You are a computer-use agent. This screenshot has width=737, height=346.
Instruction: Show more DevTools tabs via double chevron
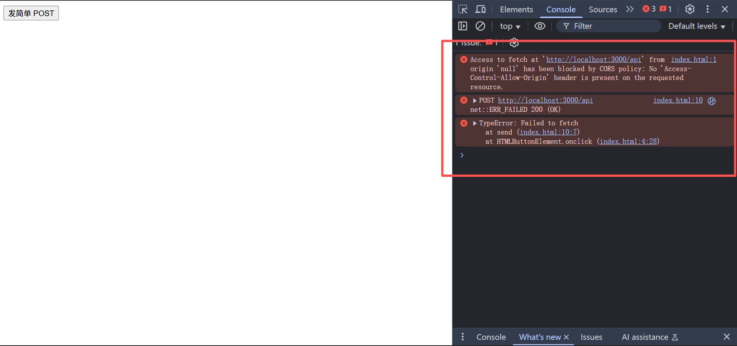tap(630, 9)
